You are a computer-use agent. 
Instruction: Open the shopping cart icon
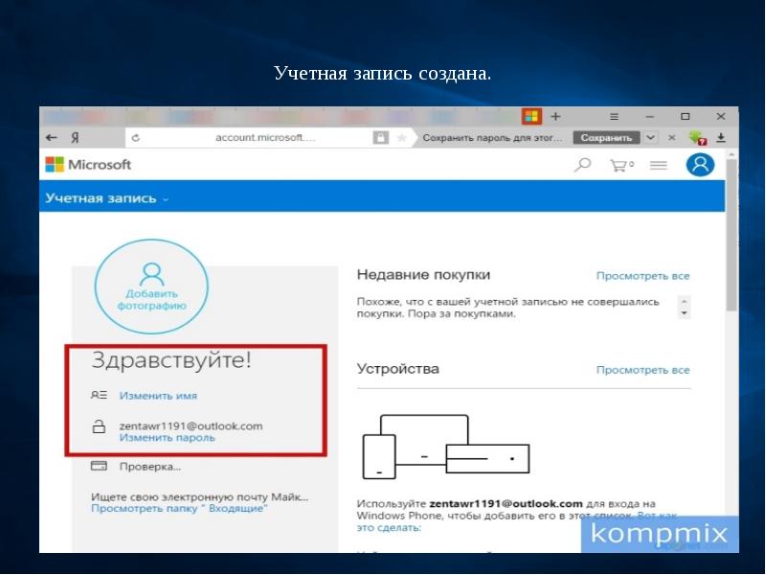point(621,165)
